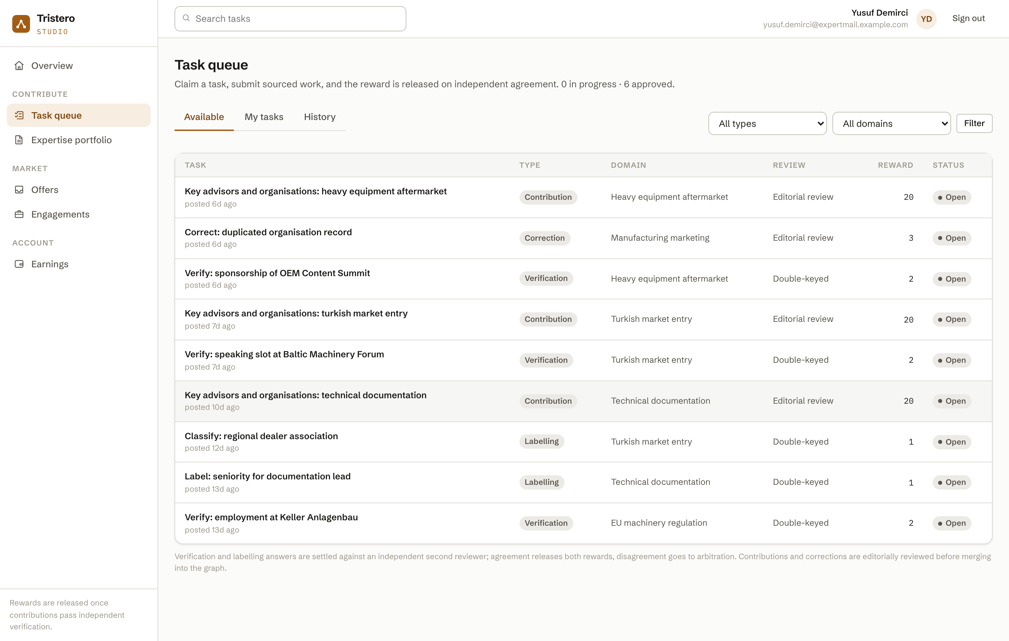This screenshot has height=641, width=1009.
Task: Click the STATUS column header
Action: [948, 165]
